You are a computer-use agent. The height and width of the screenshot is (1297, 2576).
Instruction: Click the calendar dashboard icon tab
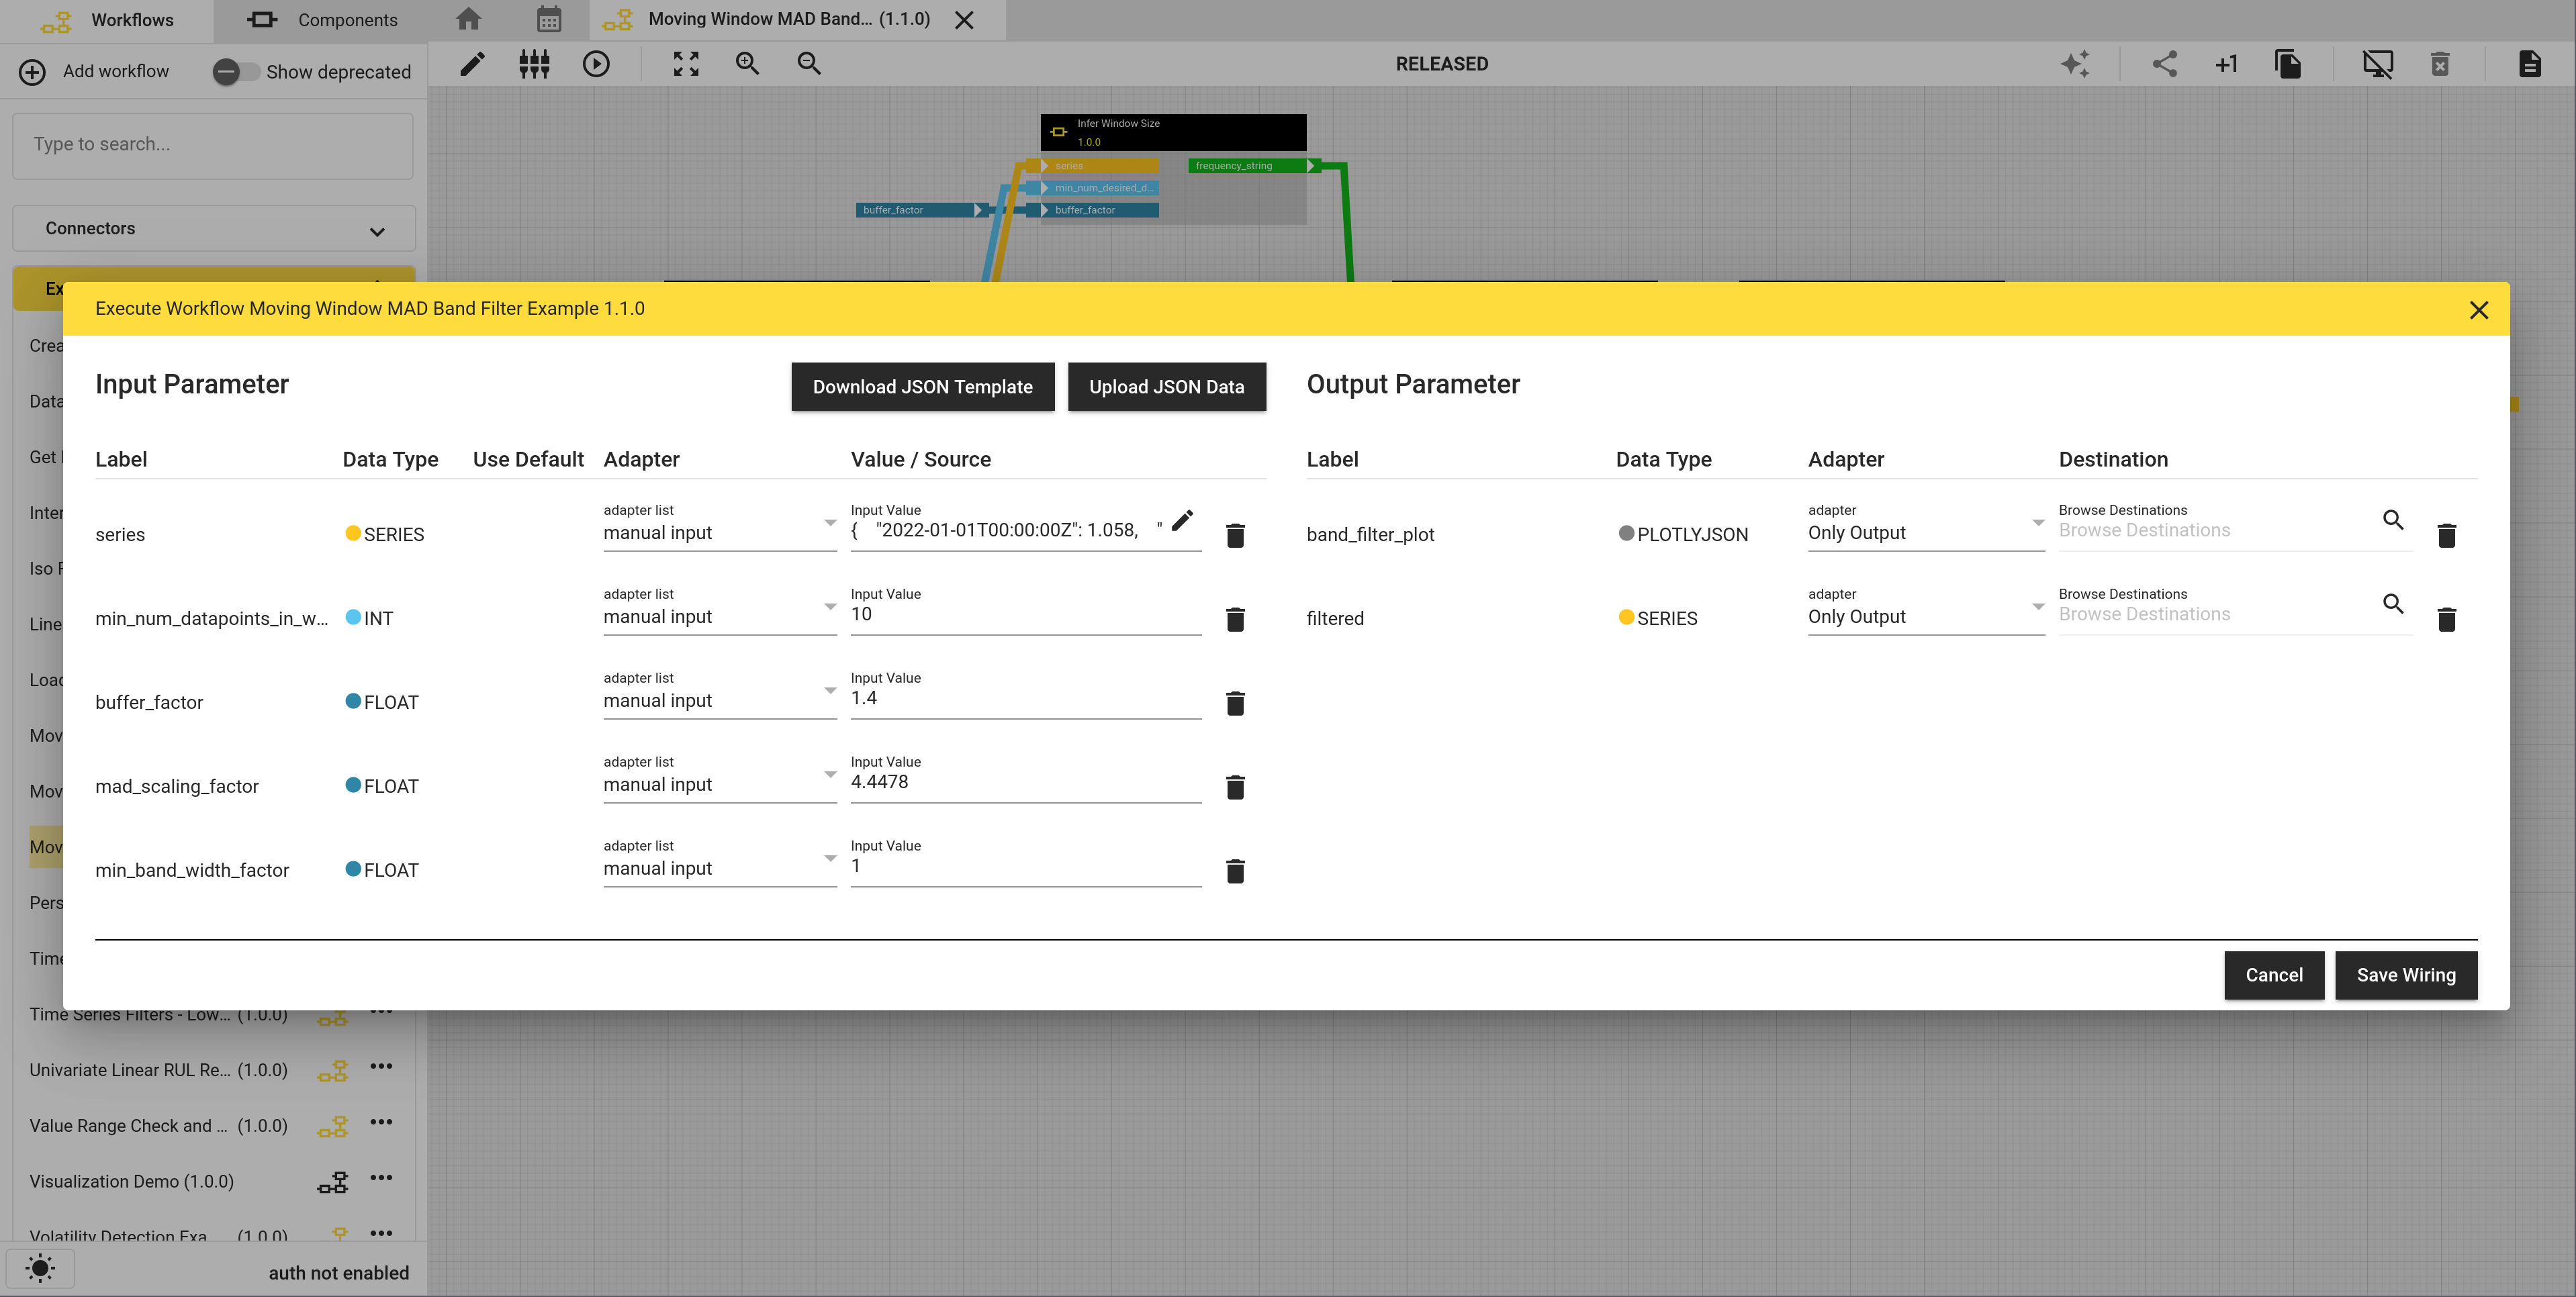549,19
